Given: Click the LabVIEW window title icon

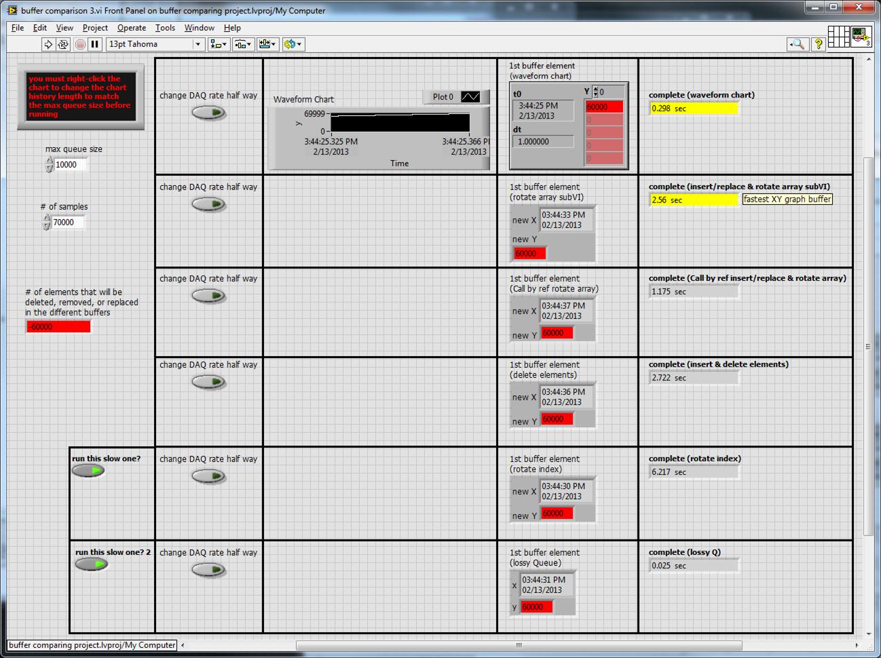Looking at the screenshot, I should click(x=12, y=10).
